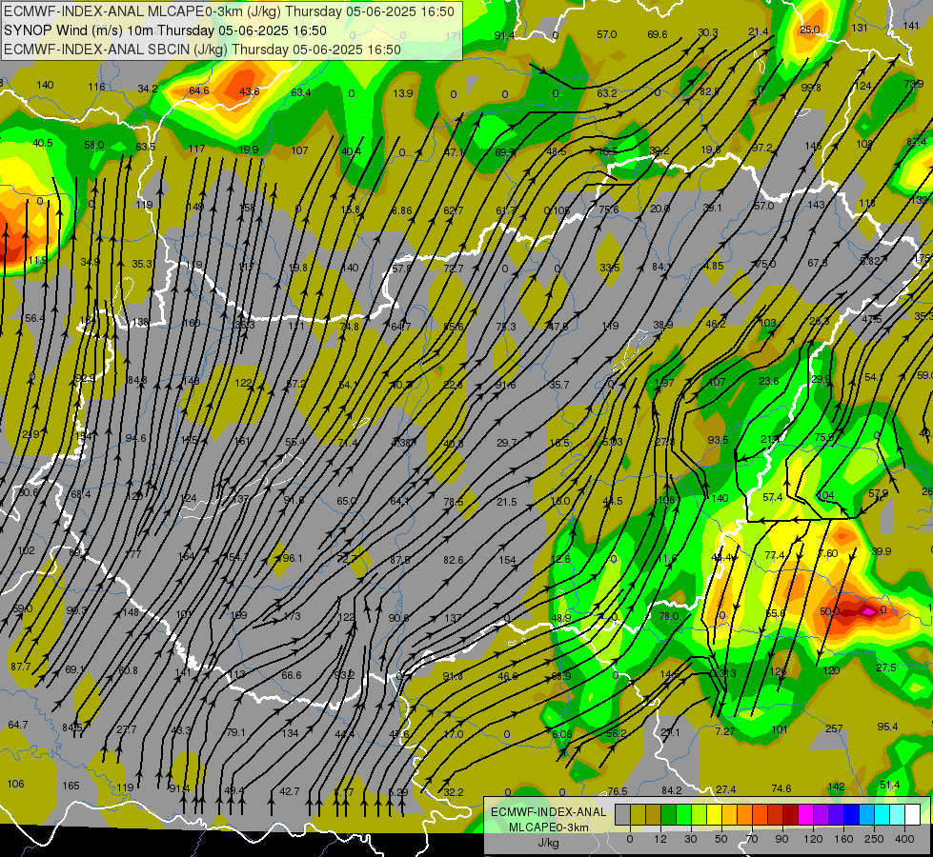The width and height of the screenshot is (933, 857).
Task: Click the map value '257'
Action: tap(834, 728)
